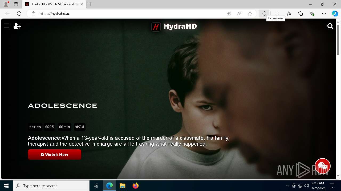This screenshot has height=191, width=341.
Task: Open the network tray icon
Action: pos(300,186)
